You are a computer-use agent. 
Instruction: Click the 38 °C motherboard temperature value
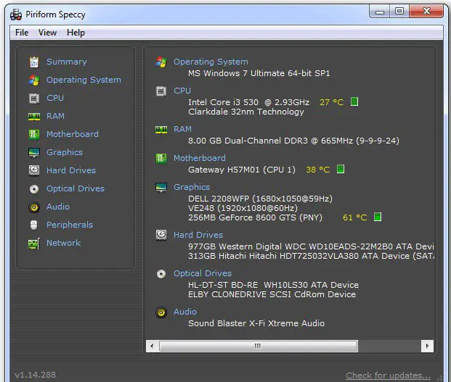(x=318, y=170)
